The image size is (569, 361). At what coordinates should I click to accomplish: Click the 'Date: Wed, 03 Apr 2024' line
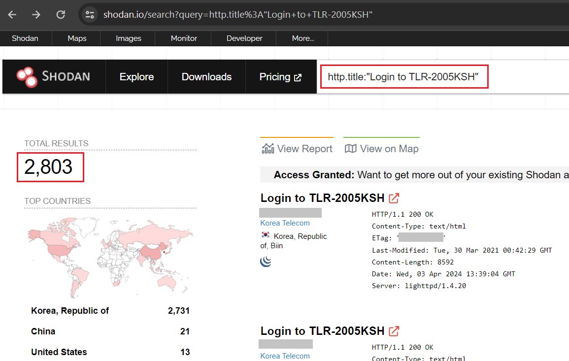(x=443, y=274)
